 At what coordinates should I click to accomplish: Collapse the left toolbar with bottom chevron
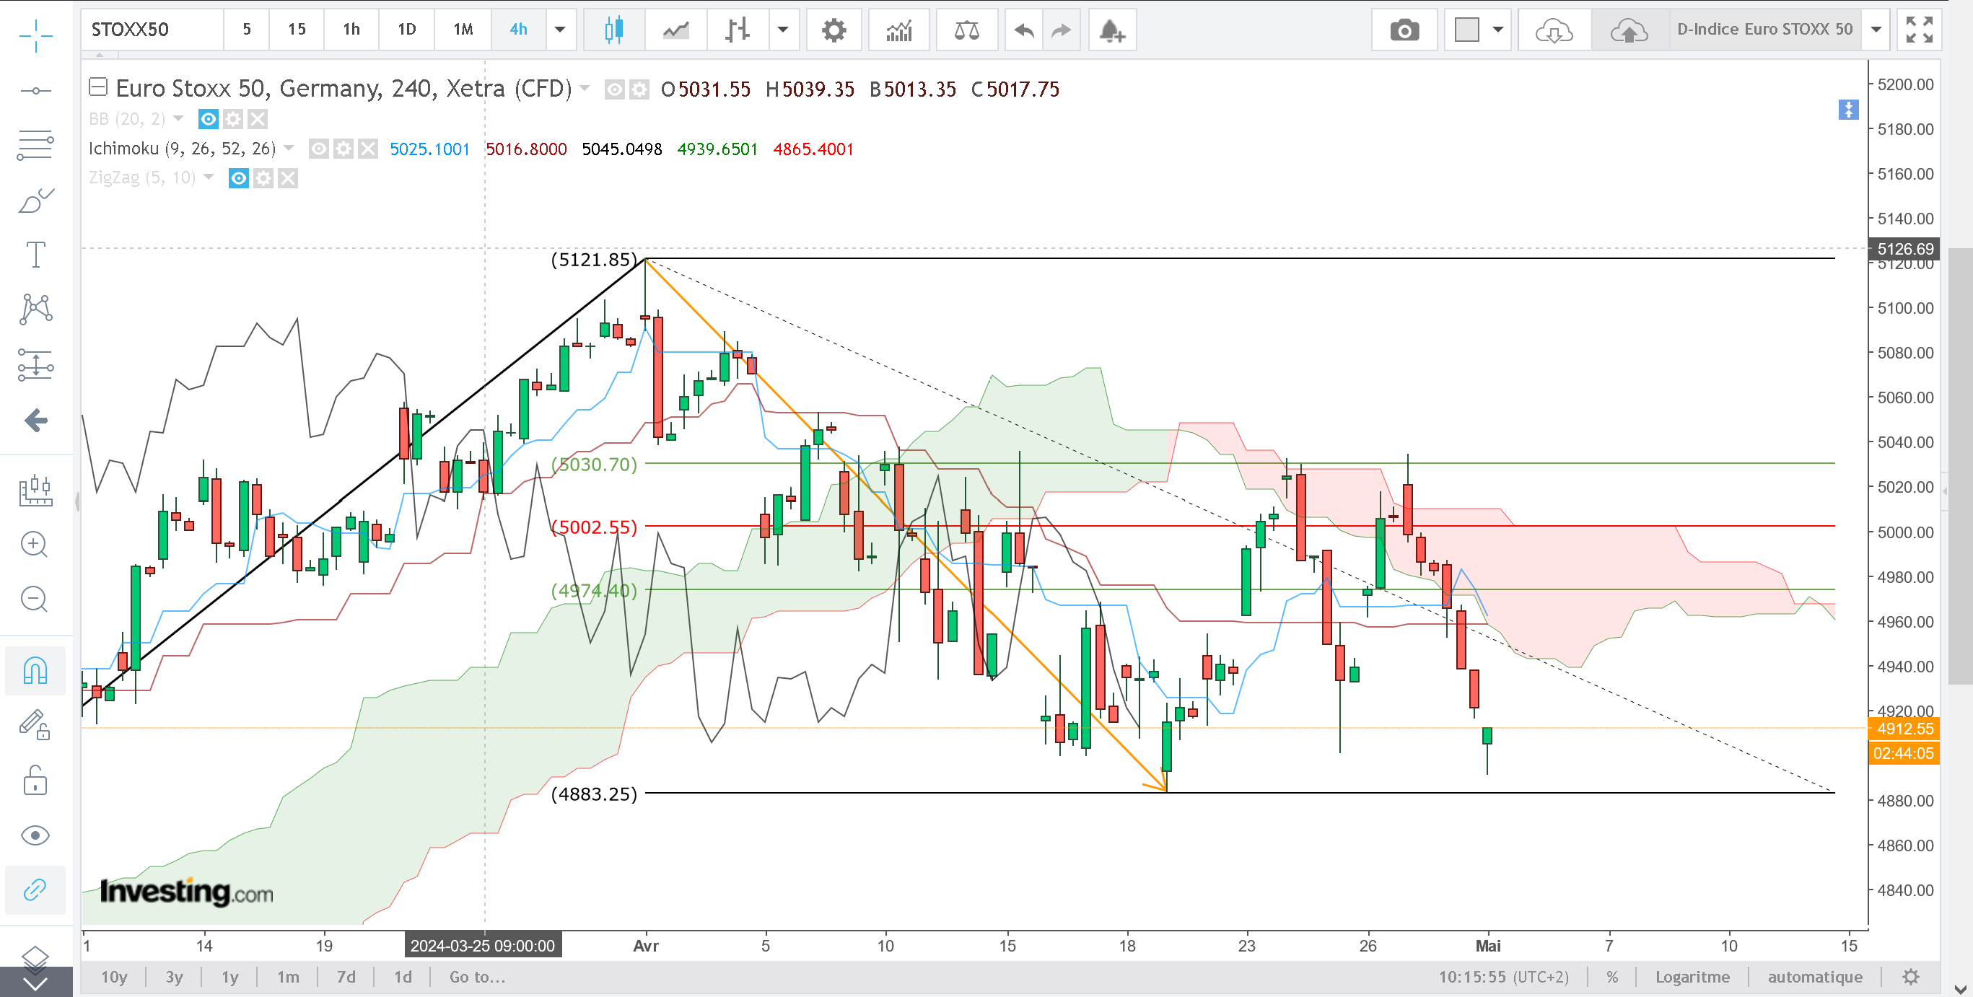click(35, 983)
